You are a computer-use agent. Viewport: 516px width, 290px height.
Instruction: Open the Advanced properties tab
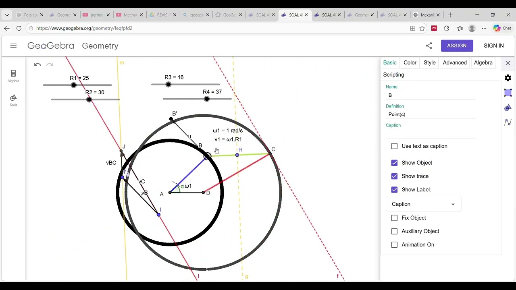[x=455, y=63]
